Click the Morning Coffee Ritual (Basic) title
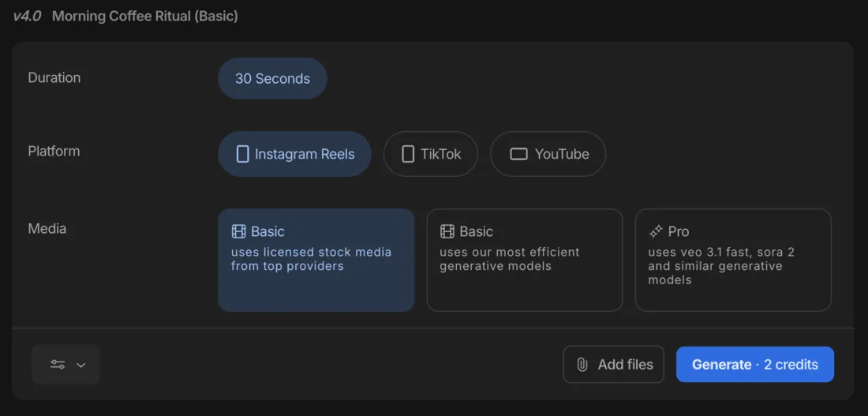Screen dimensions: 868x416 145,16
